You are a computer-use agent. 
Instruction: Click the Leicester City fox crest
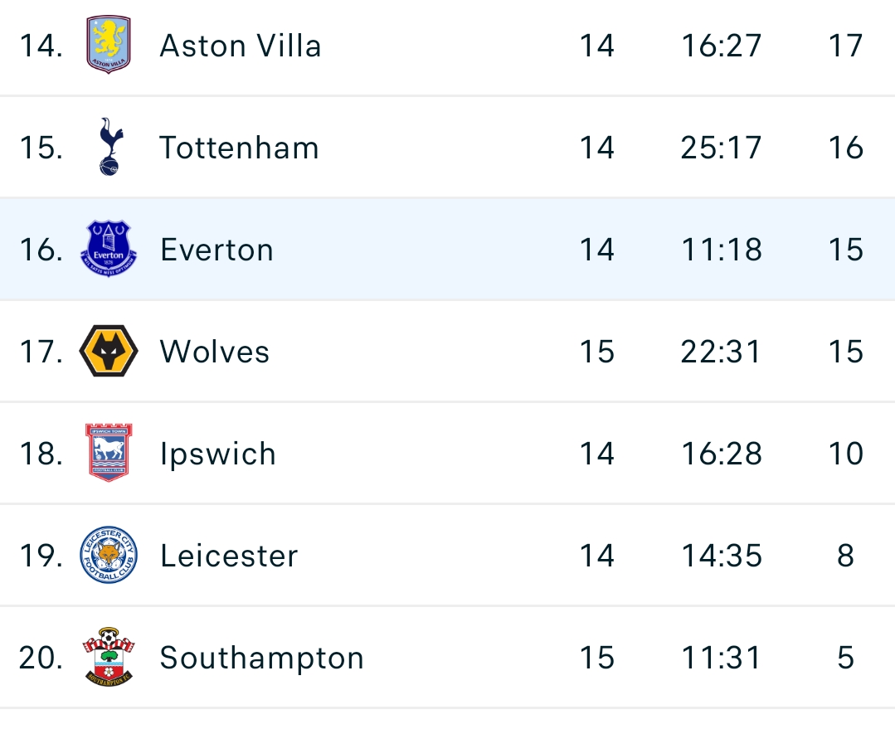109,554
